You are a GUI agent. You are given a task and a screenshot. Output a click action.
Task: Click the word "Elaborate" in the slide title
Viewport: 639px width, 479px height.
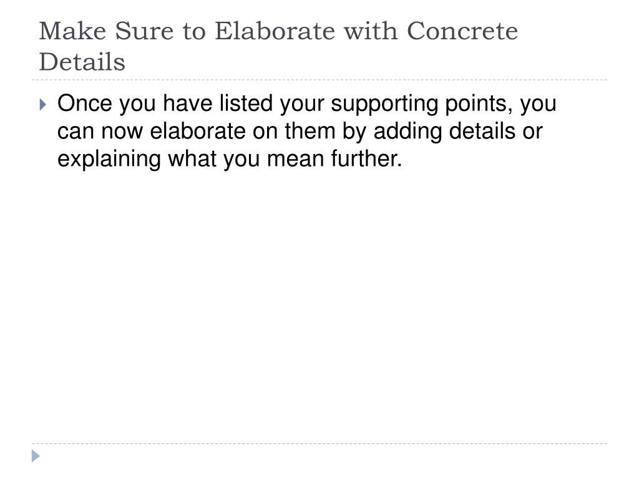coord(275,31)
